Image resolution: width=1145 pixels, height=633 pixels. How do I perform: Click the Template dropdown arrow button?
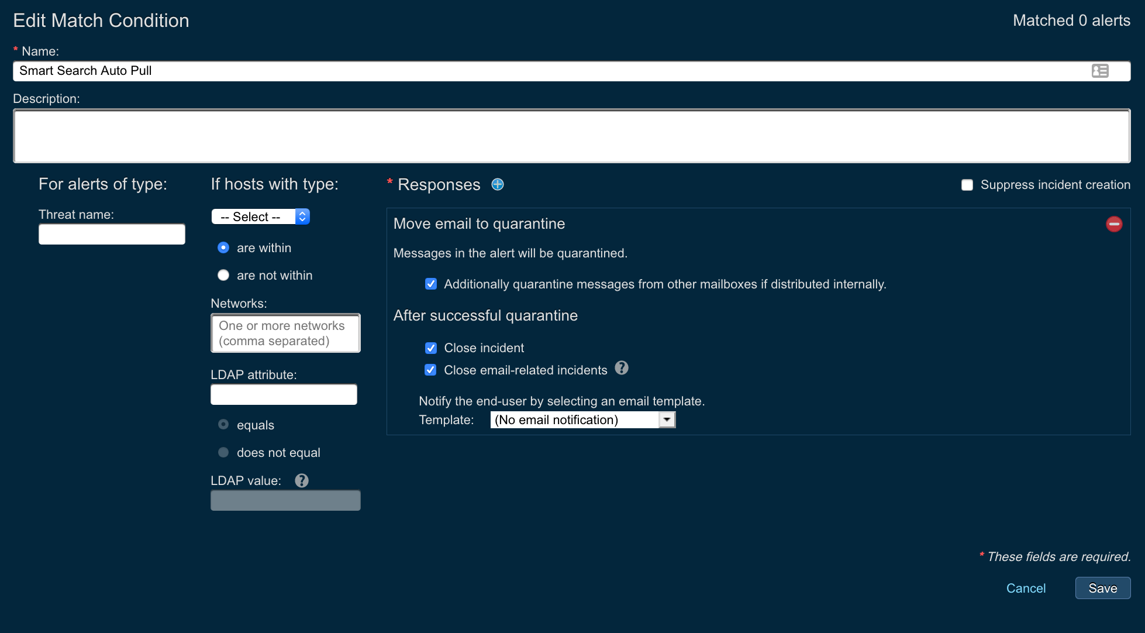[667, 420]
